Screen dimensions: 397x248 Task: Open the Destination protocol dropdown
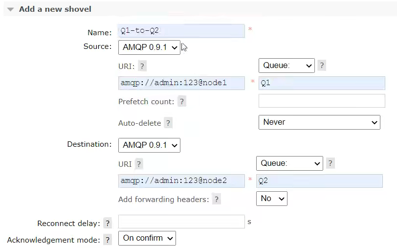click(x=149, y=145)
